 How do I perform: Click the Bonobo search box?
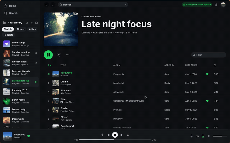click(93, 5)
